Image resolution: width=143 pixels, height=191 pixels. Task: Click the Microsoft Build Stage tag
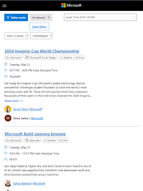click(x=41, y=57)
